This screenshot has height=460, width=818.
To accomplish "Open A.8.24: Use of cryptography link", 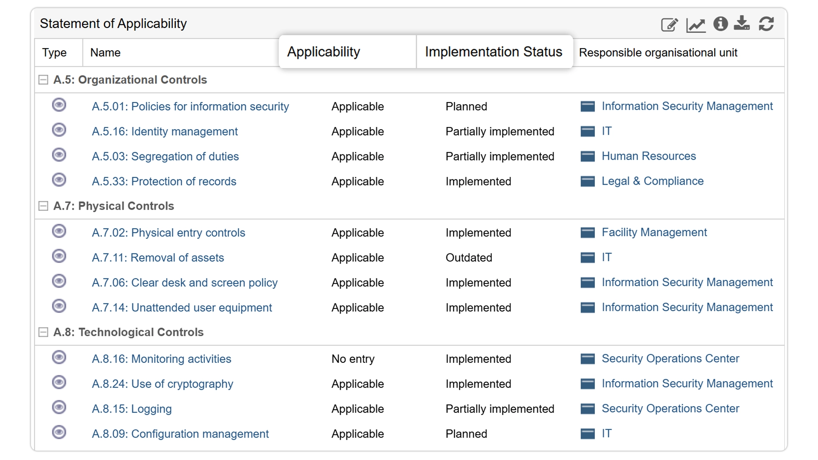I will tap(162, 384).
